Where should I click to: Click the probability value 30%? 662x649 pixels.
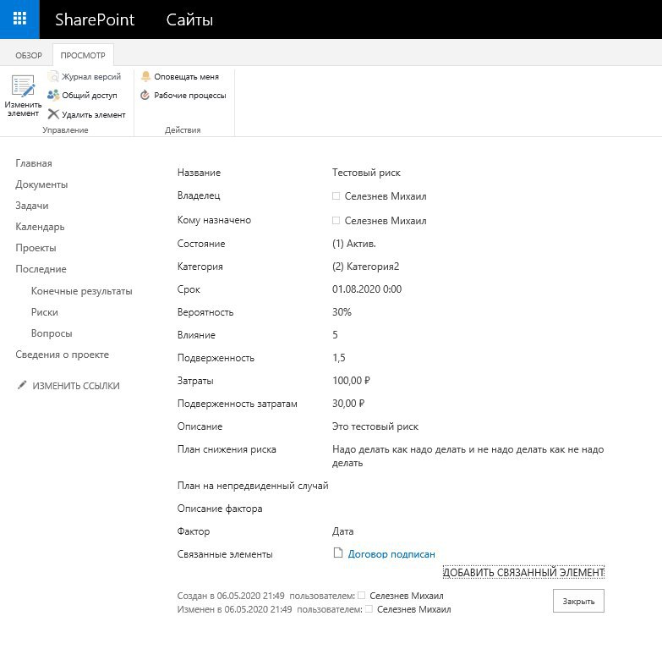342,312
